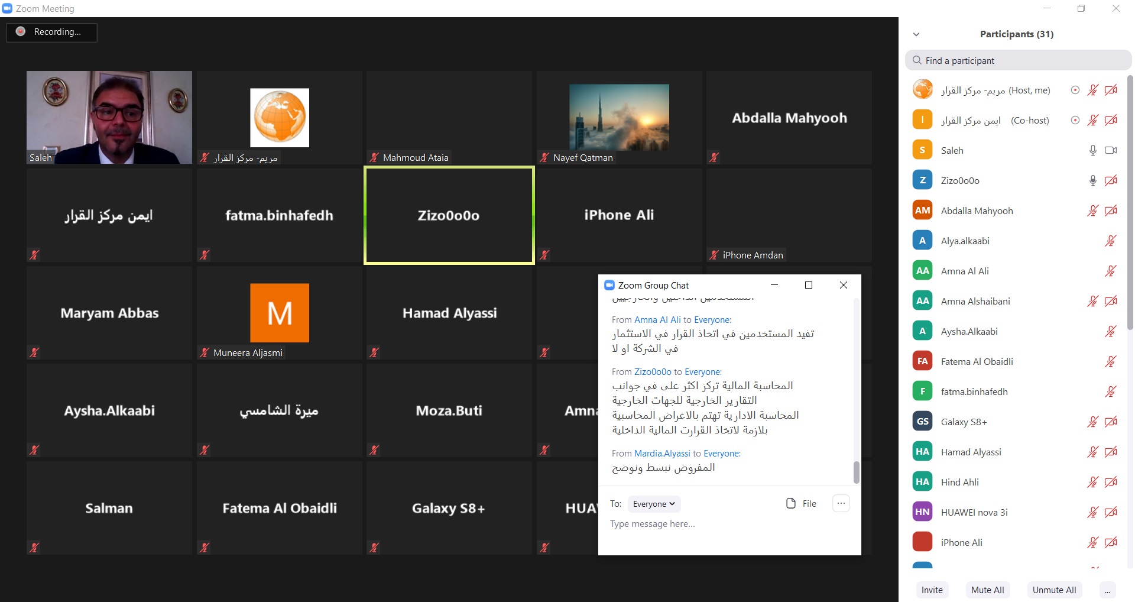
Task: Open the more options menu beside Unmute All
Action: coord(1107,590)
